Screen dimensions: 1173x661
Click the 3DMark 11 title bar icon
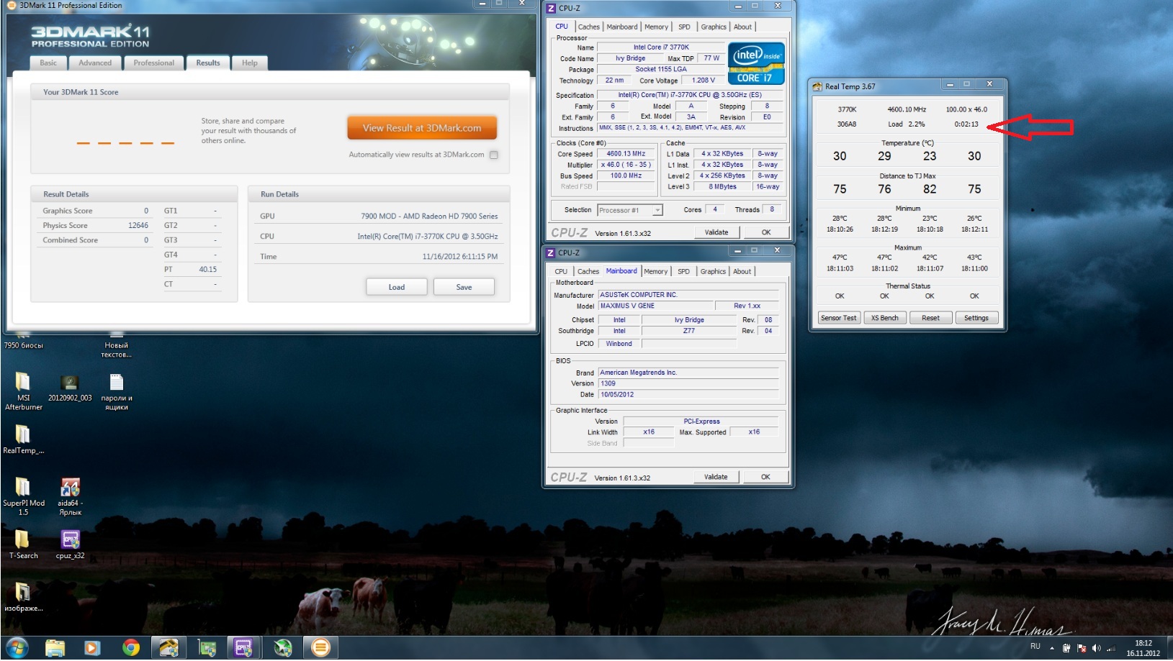pyautogui.click(x=12, y=5)
